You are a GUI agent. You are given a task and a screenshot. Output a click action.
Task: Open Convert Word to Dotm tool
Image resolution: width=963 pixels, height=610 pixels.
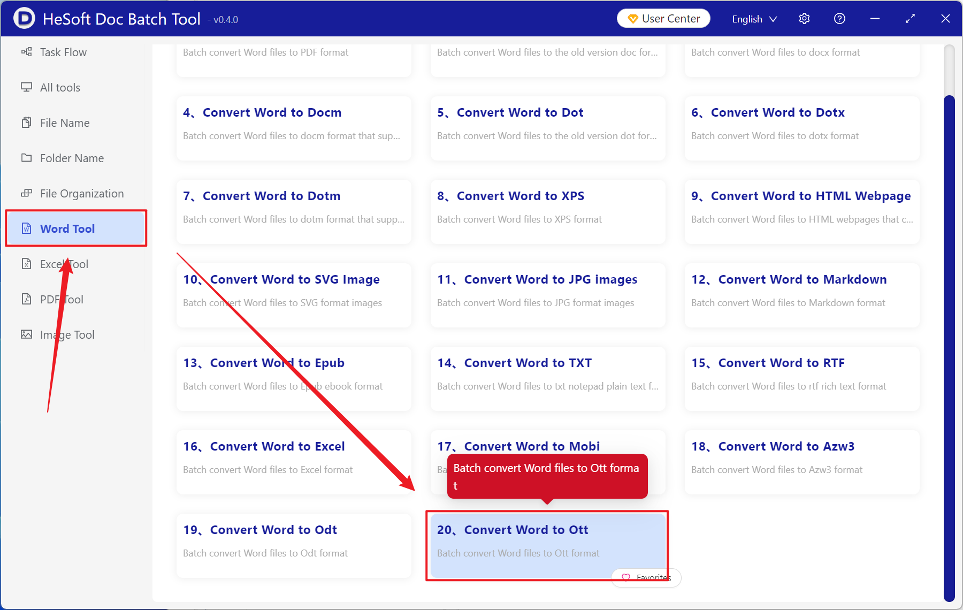(294, 212)
